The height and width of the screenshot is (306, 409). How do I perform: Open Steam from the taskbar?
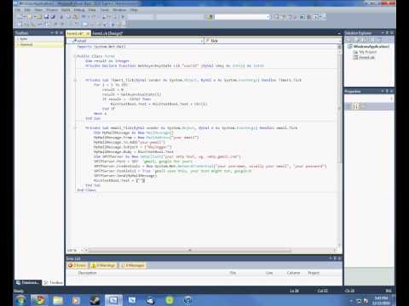pos(95,300)
